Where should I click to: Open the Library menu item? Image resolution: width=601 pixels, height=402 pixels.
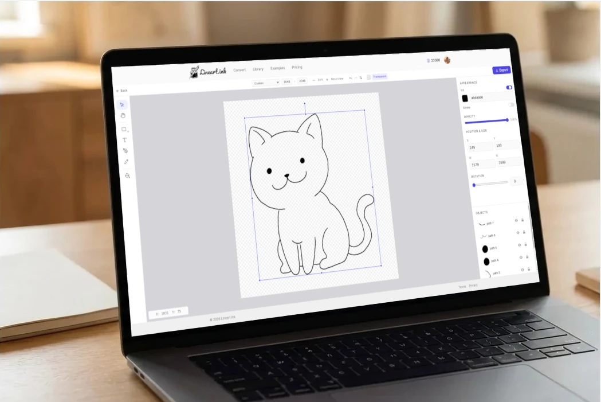coord(258,69)
